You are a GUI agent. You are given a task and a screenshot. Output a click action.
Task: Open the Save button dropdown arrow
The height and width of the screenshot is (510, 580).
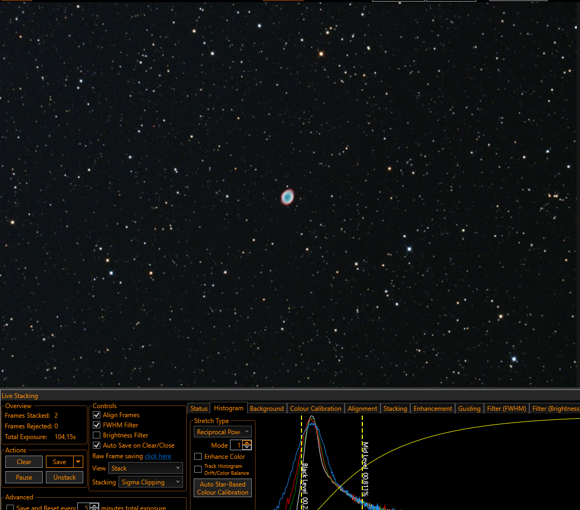[x=78, y=461]
